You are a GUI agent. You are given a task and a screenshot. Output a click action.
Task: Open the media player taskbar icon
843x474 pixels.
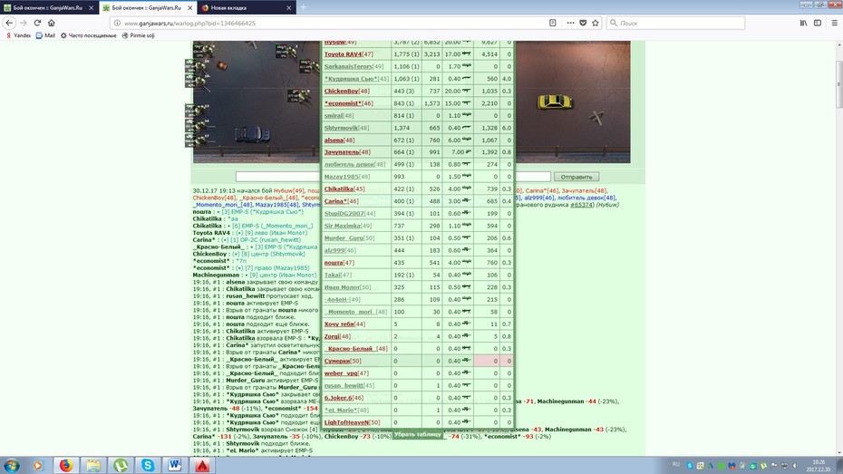click(x=38, y=465)
